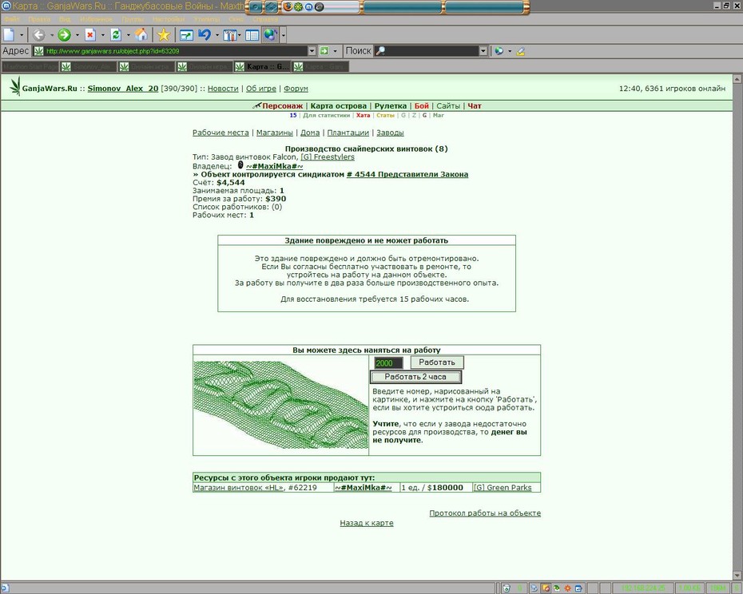743x594 pixels.
Task: Click the globe network toolbar icon
Action: (x=271, y=34)
